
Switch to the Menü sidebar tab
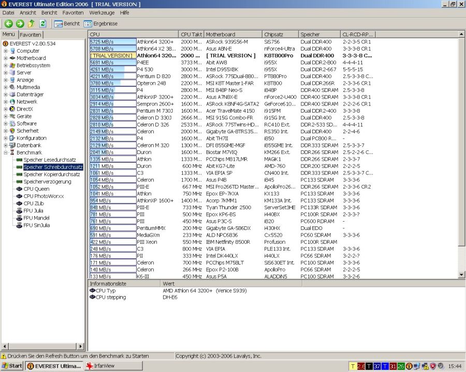click(x=9, y=34)
